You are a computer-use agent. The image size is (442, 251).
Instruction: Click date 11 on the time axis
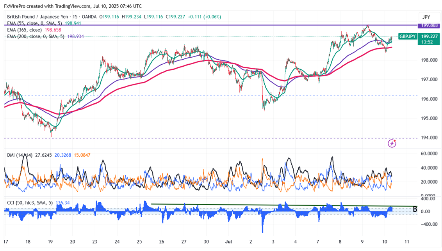[x=407, y=241]
